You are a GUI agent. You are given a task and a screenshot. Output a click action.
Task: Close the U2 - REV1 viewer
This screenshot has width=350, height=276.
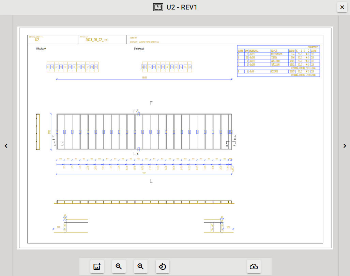pyautogui.click(x=342, y=7)
